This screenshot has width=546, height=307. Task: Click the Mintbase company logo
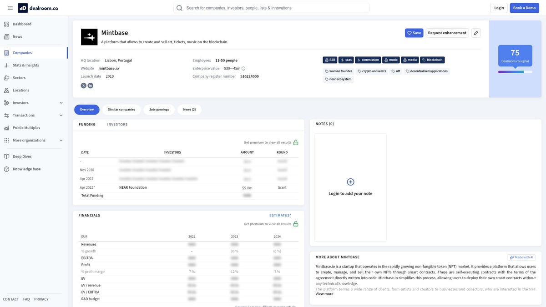89,37
